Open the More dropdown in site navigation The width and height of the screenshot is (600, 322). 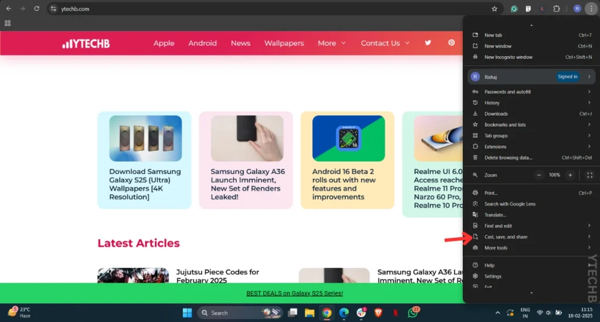click(332, 43)
